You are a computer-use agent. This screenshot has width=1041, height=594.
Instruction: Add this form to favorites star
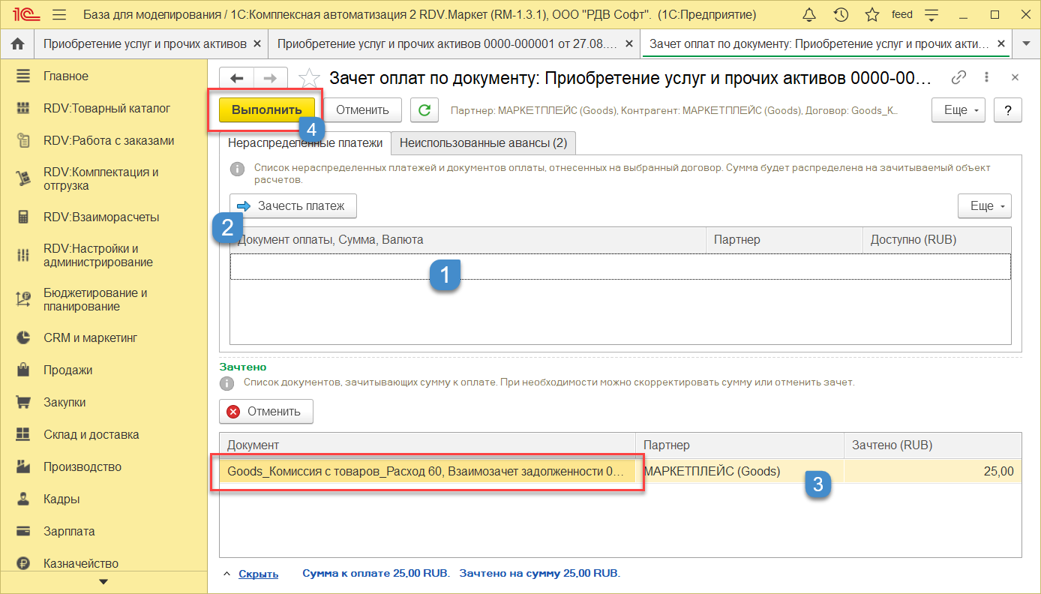click(309, 78)
